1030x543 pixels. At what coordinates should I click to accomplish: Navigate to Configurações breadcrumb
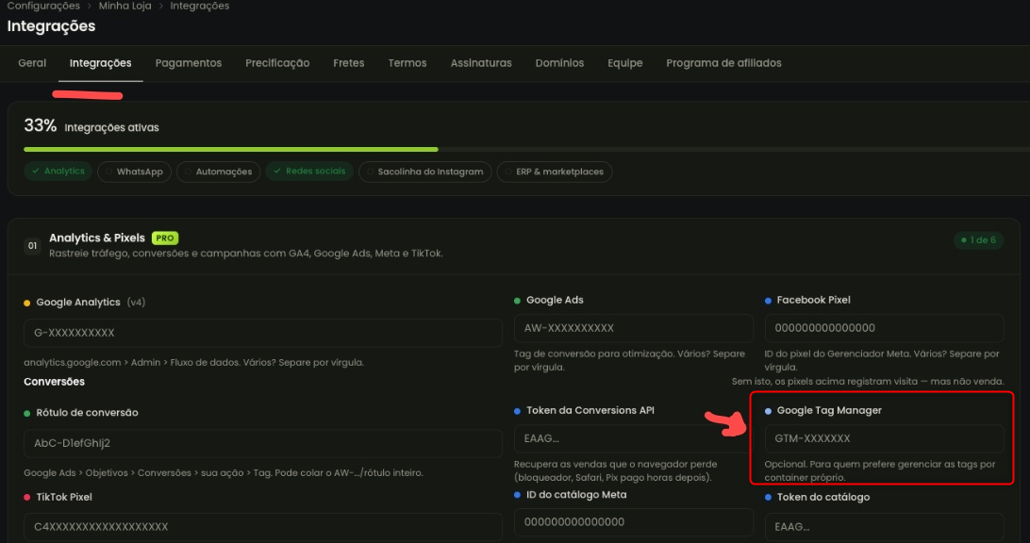point(43,6)
